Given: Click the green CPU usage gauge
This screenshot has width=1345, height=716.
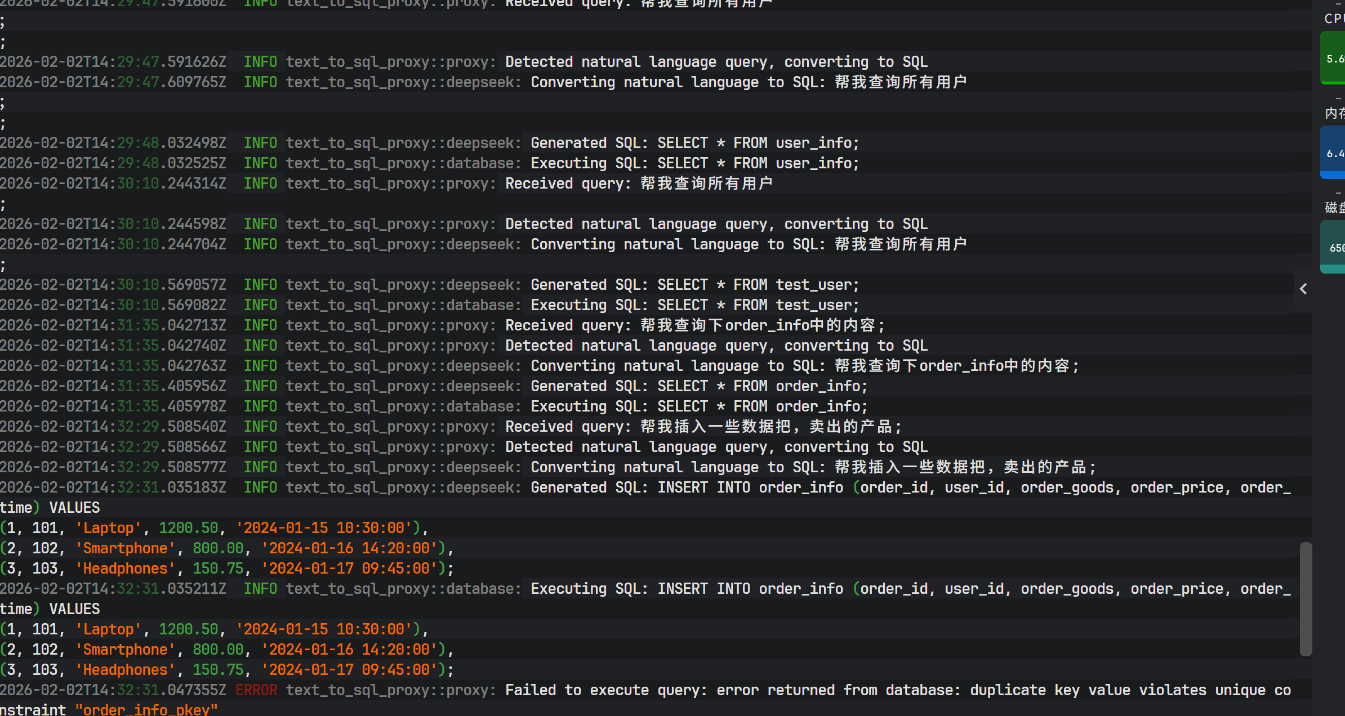Looking at the screenshot, I should click(x=1334, y=58).
